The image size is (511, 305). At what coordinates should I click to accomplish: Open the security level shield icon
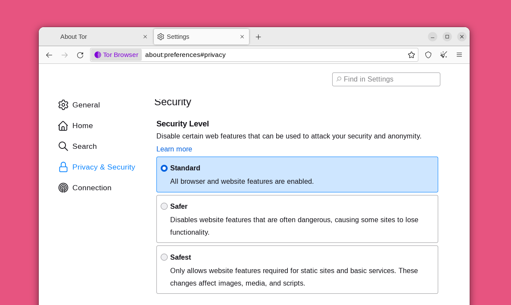(428, 55)
